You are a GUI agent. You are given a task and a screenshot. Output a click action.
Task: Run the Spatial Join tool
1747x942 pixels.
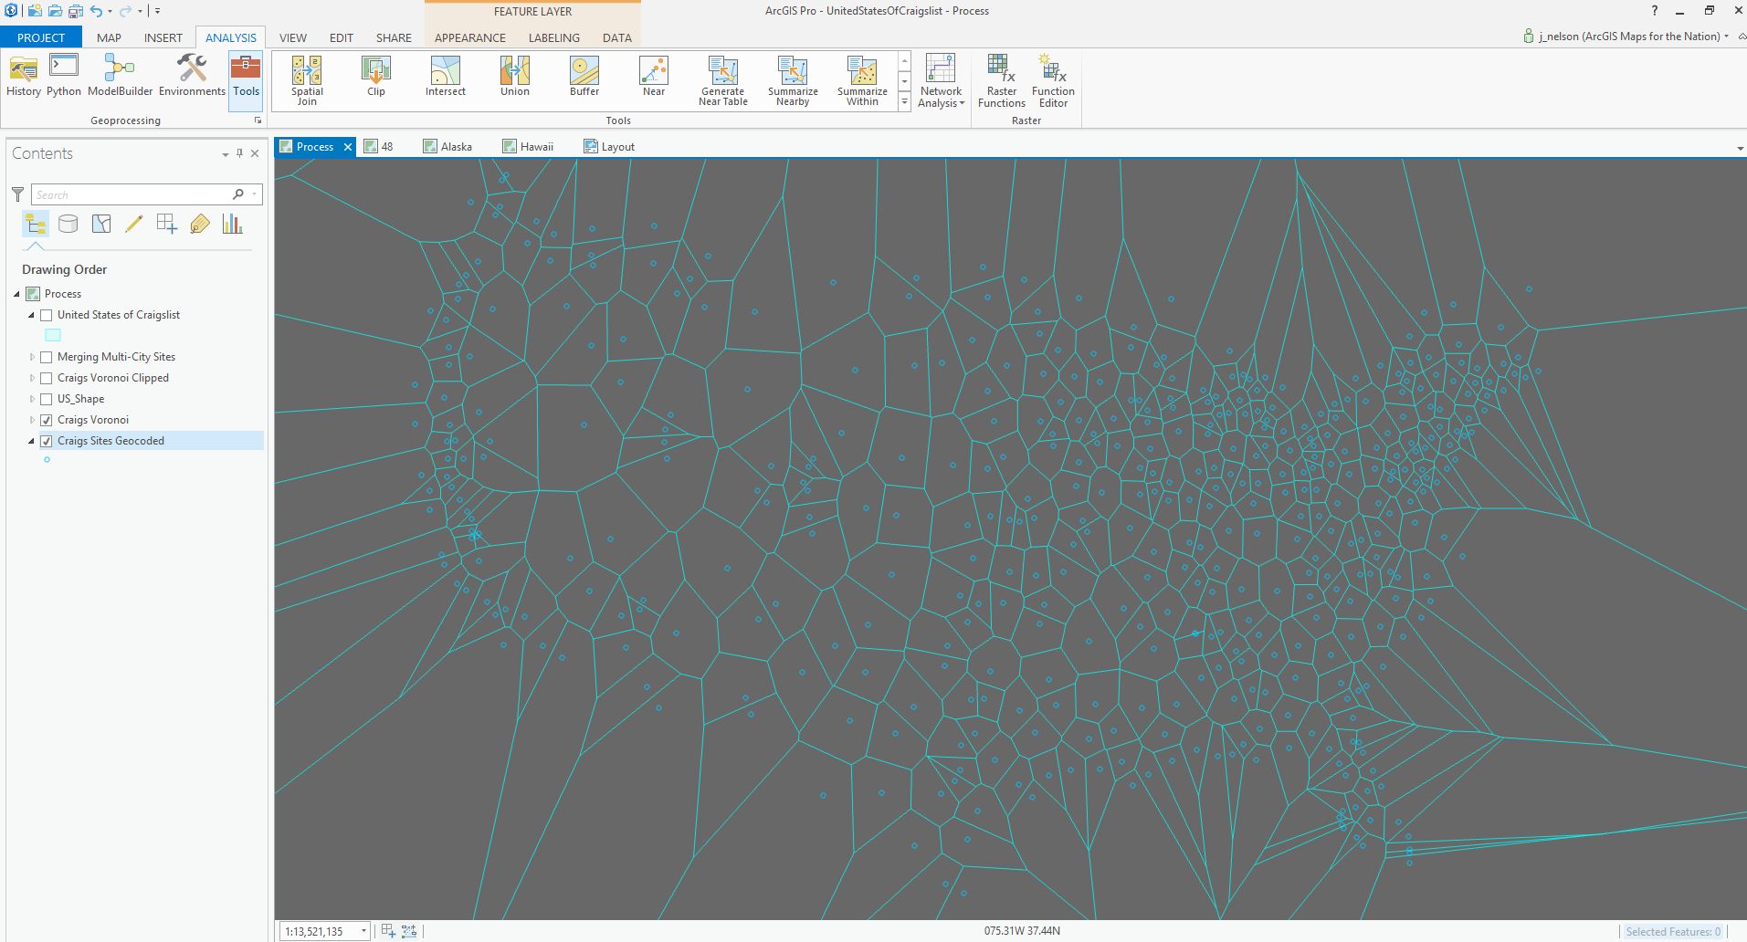click(x=307, y=81)
